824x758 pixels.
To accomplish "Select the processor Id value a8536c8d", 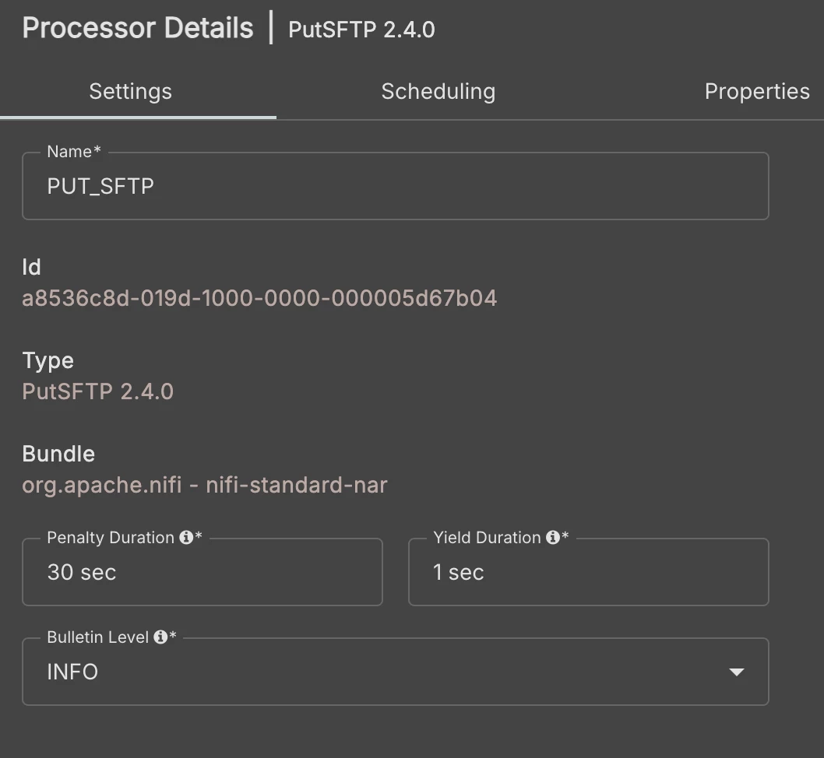I will pos(259,298).
